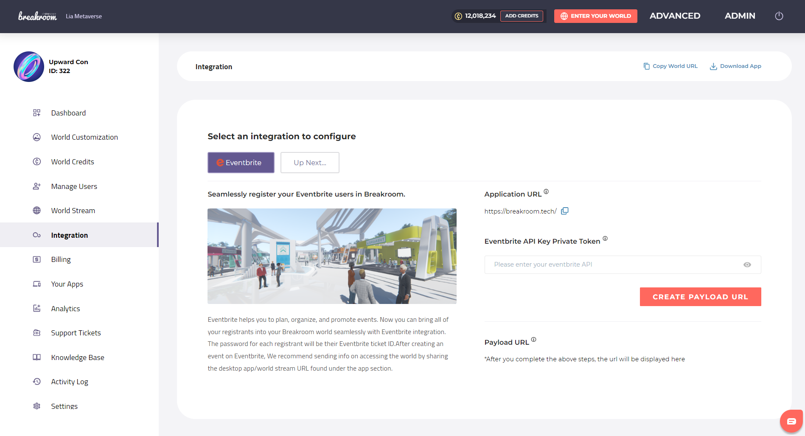805x436 pixels.
Task: Click the ADD CREDITS button
Action: point(522,16)
